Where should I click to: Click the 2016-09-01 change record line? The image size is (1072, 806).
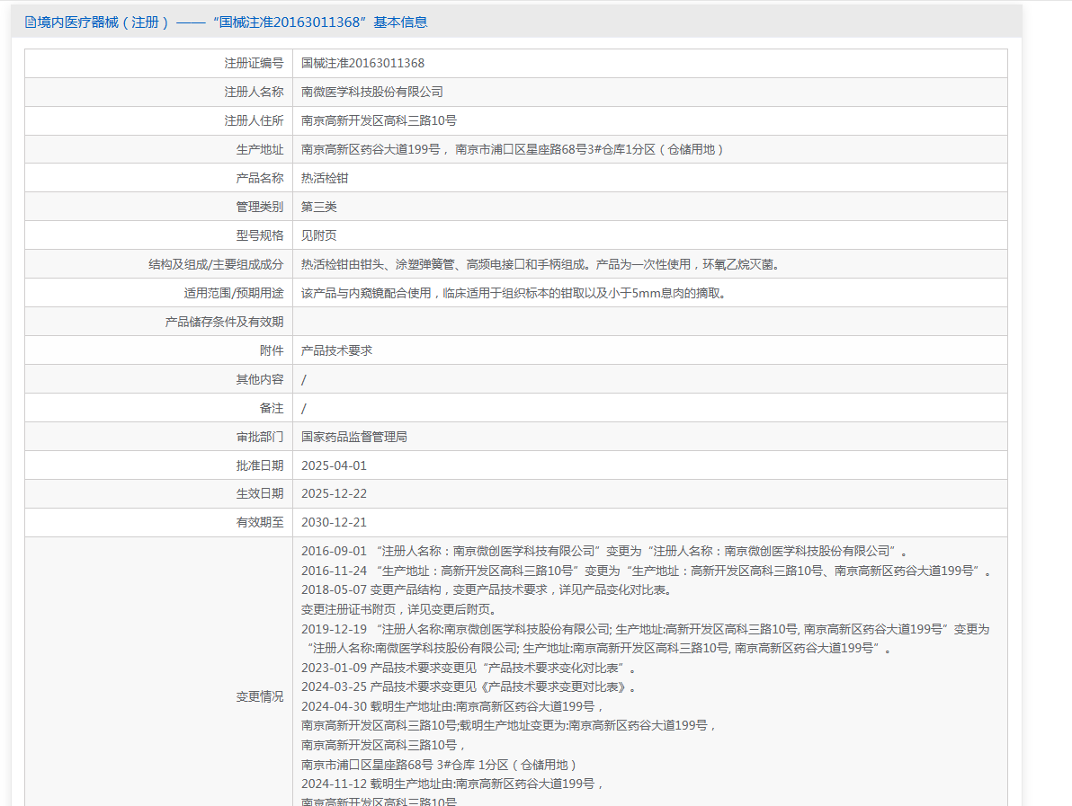coord(604,551)
